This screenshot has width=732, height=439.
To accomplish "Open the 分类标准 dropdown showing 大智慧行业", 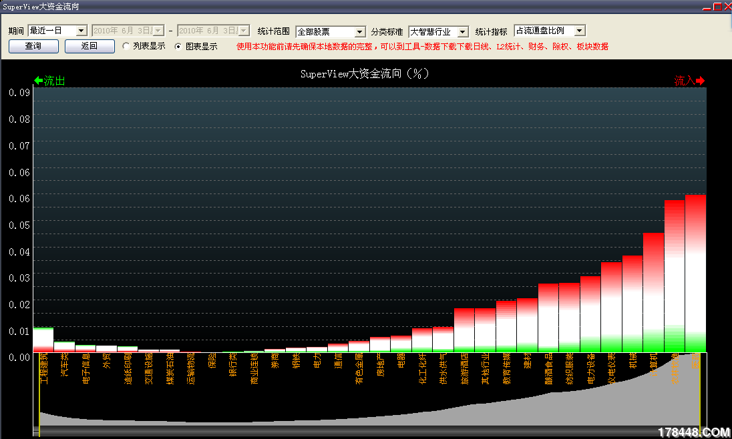I will click(x=463, y=32).
